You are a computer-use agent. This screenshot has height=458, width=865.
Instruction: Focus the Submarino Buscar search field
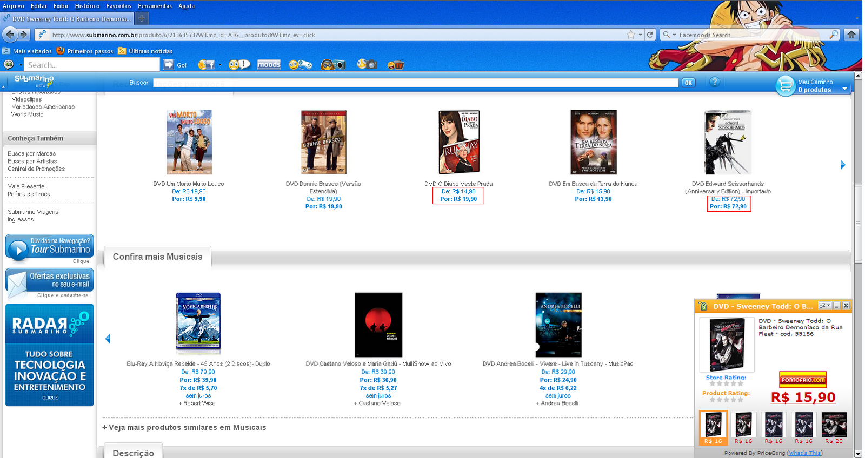415,83
